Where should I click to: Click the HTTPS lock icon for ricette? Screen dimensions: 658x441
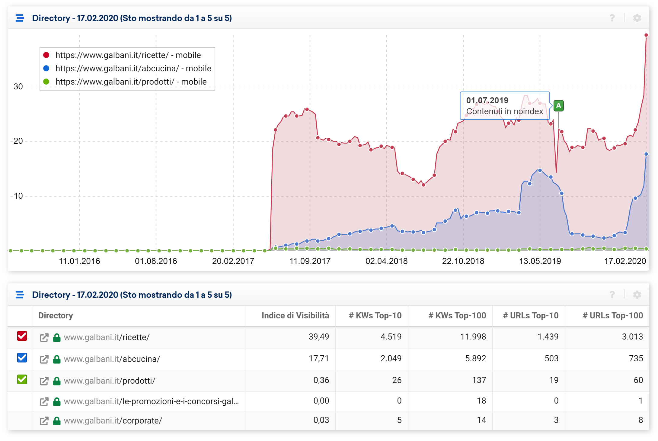click(x=57, y=337)
